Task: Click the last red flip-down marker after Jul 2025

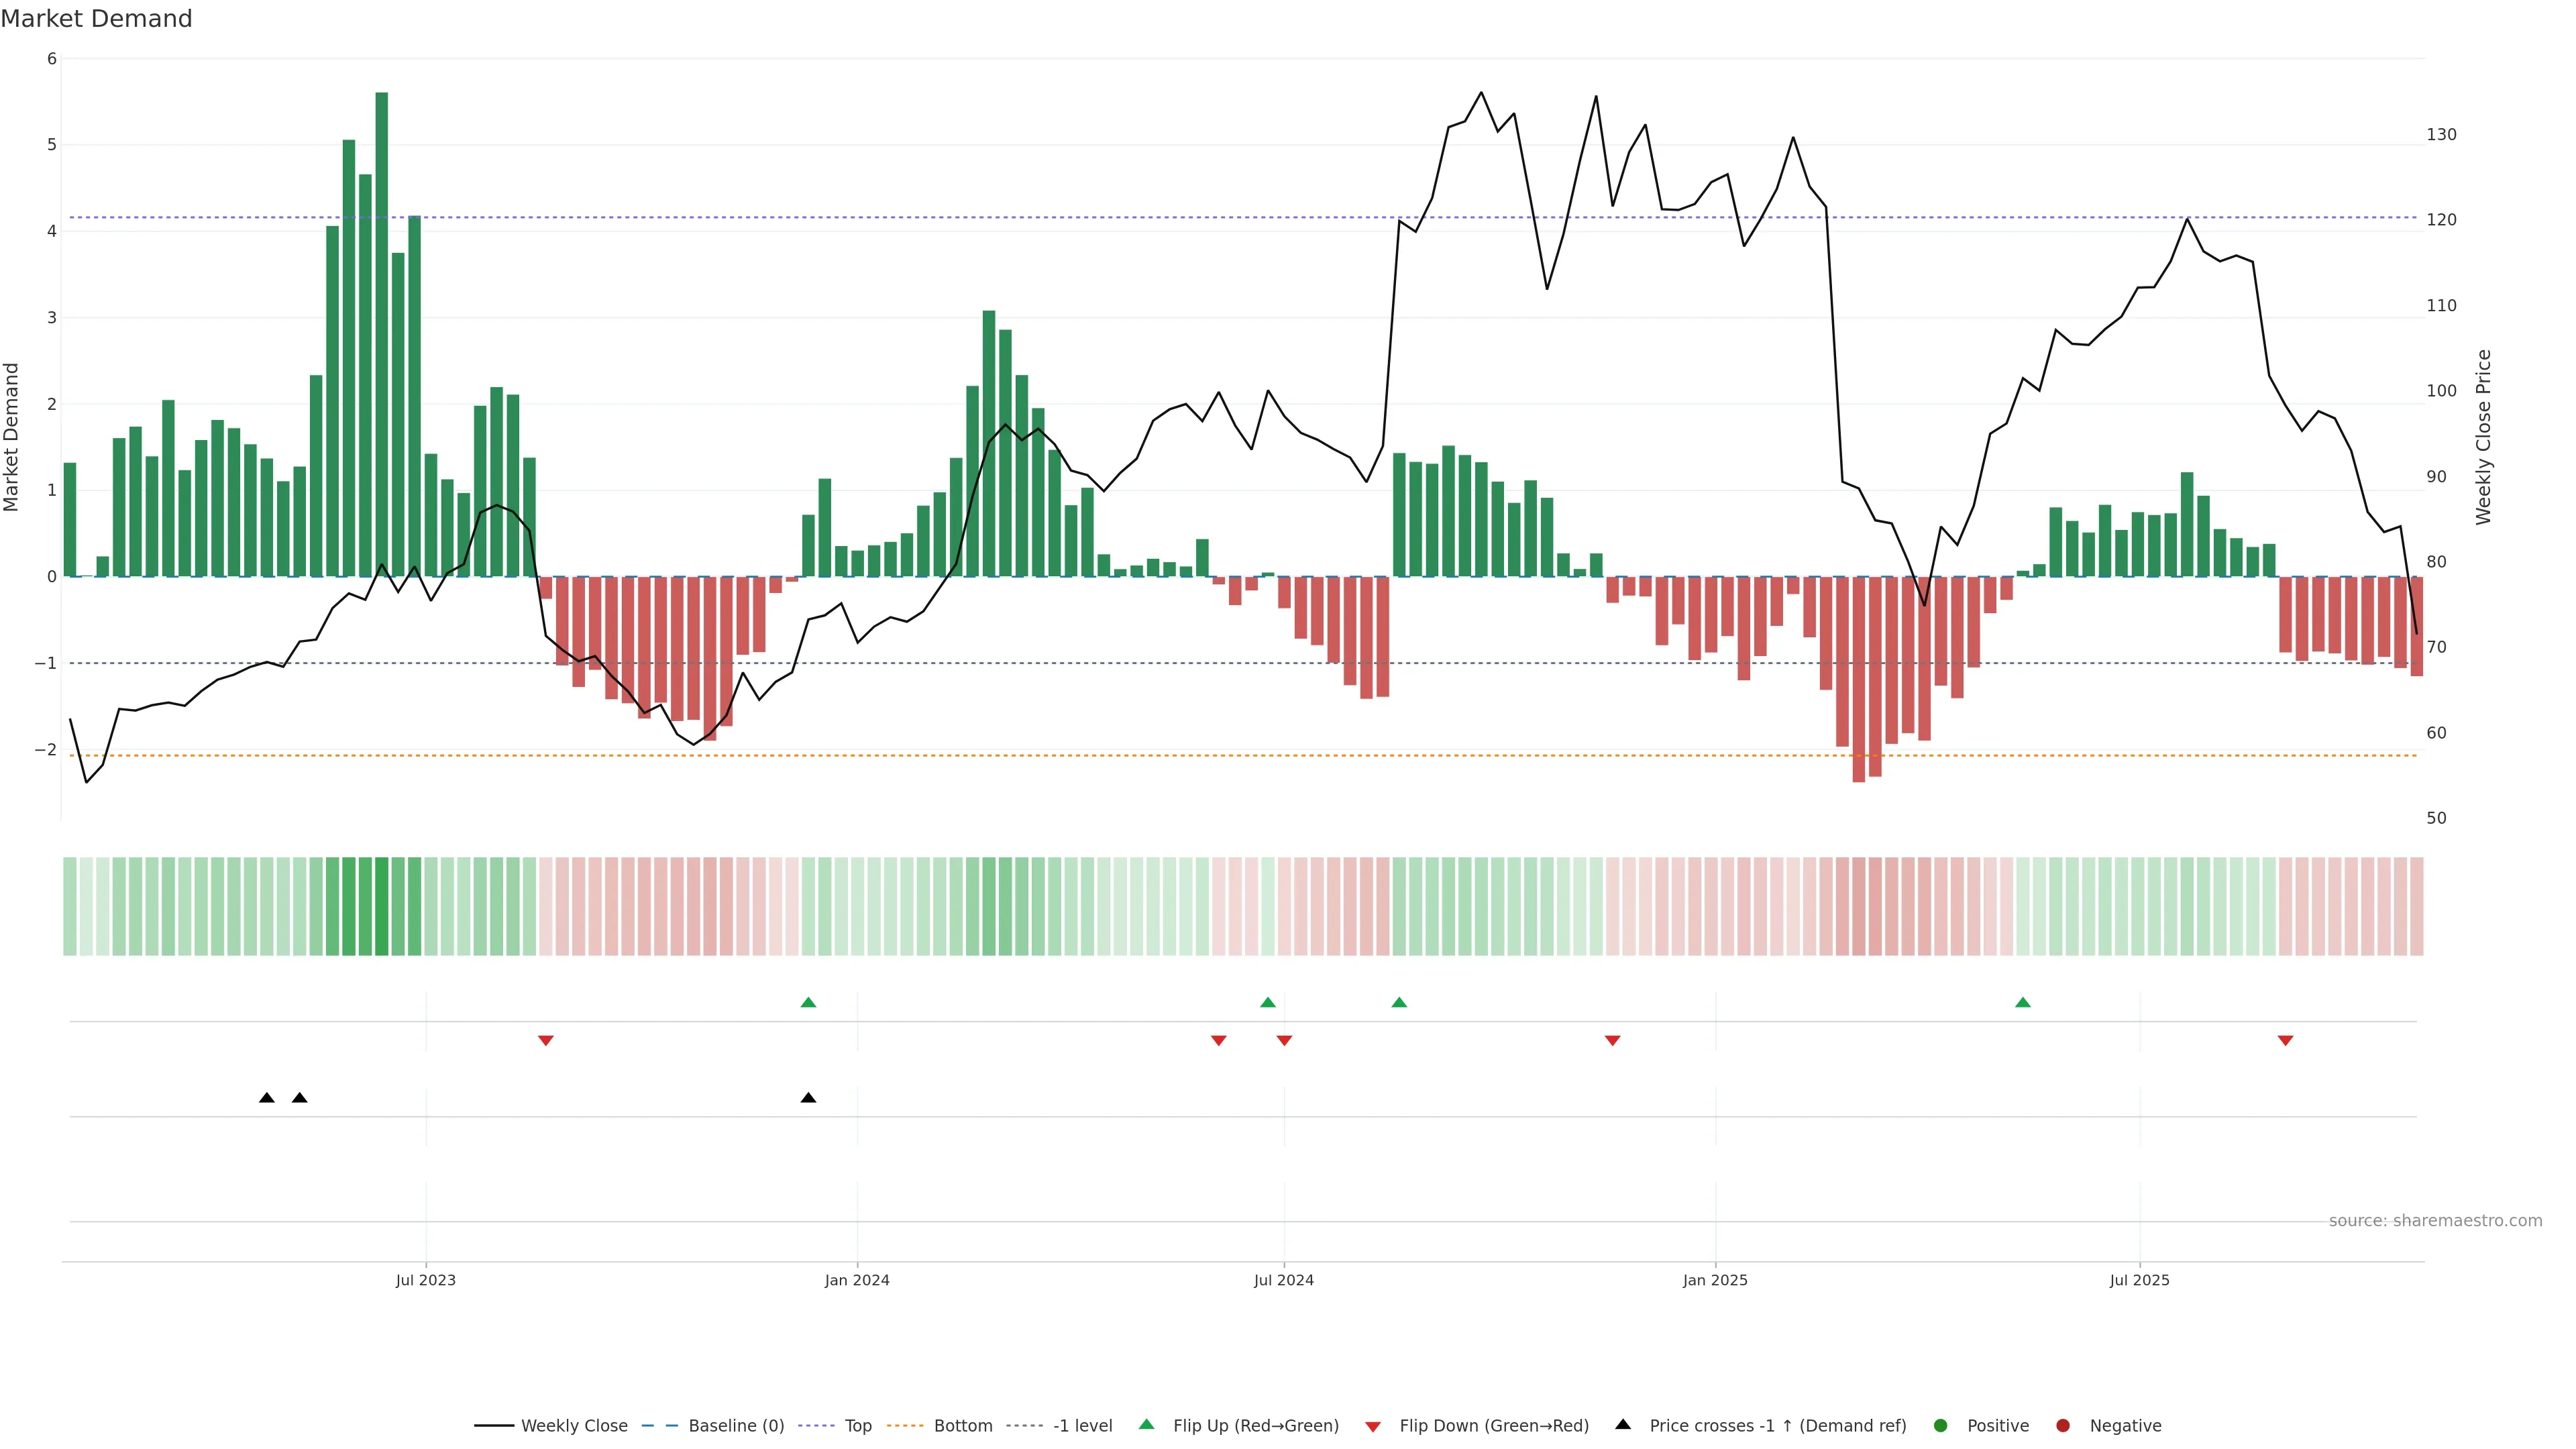Action: tap(2285, 1041)
